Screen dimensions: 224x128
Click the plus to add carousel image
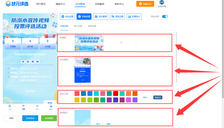(x=121, y=43)
